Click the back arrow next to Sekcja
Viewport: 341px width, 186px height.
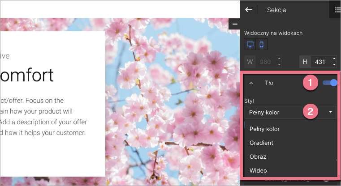point(249,9)
